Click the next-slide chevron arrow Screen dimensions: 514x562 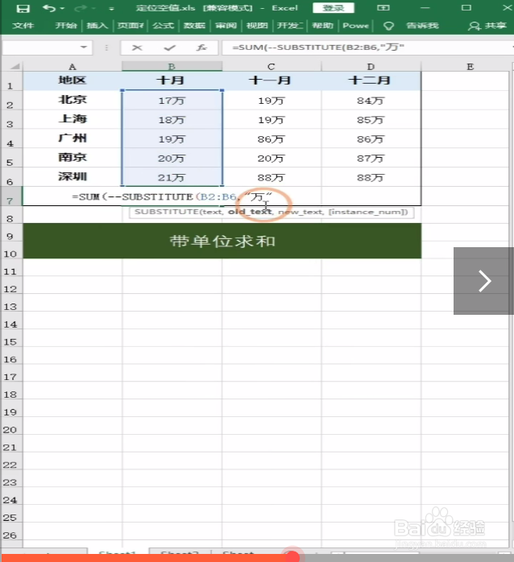484,281
